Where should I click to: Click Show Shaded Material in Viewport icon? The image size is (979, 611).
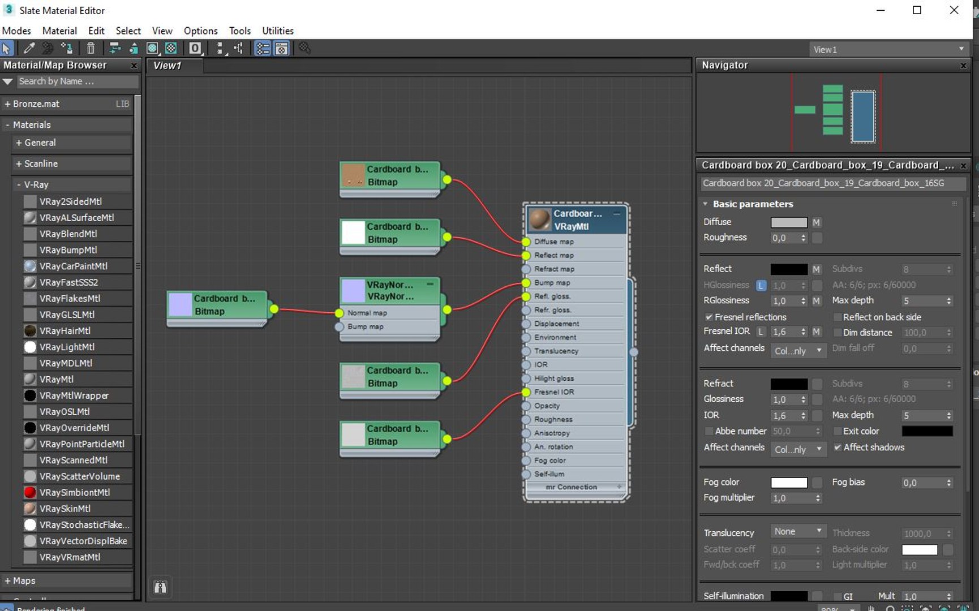pos(152,49)
